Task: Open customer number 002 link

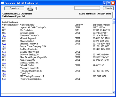Action: (4, 57)
